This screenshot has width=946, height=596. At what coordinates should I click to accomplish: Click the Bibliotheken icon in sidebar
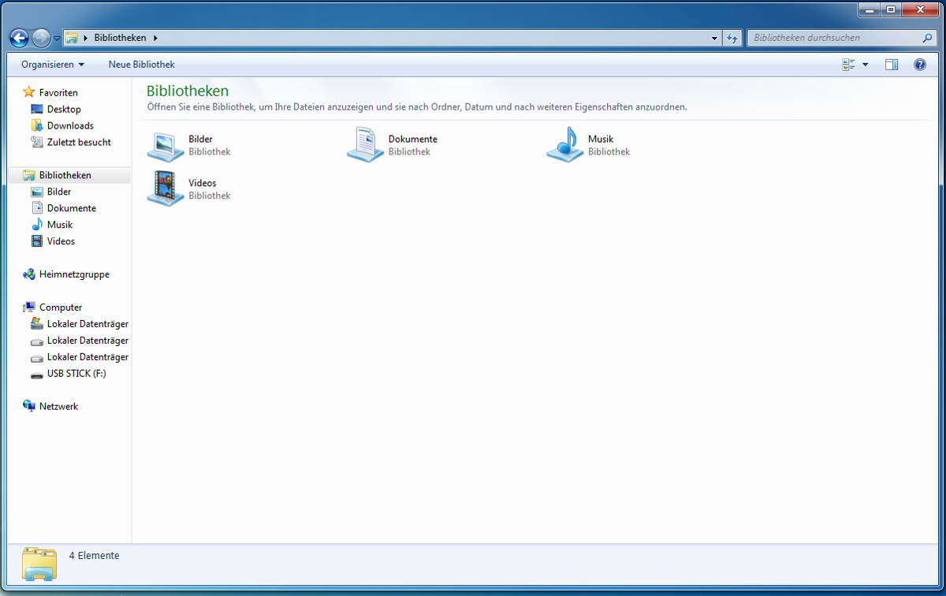pos(29,175)
